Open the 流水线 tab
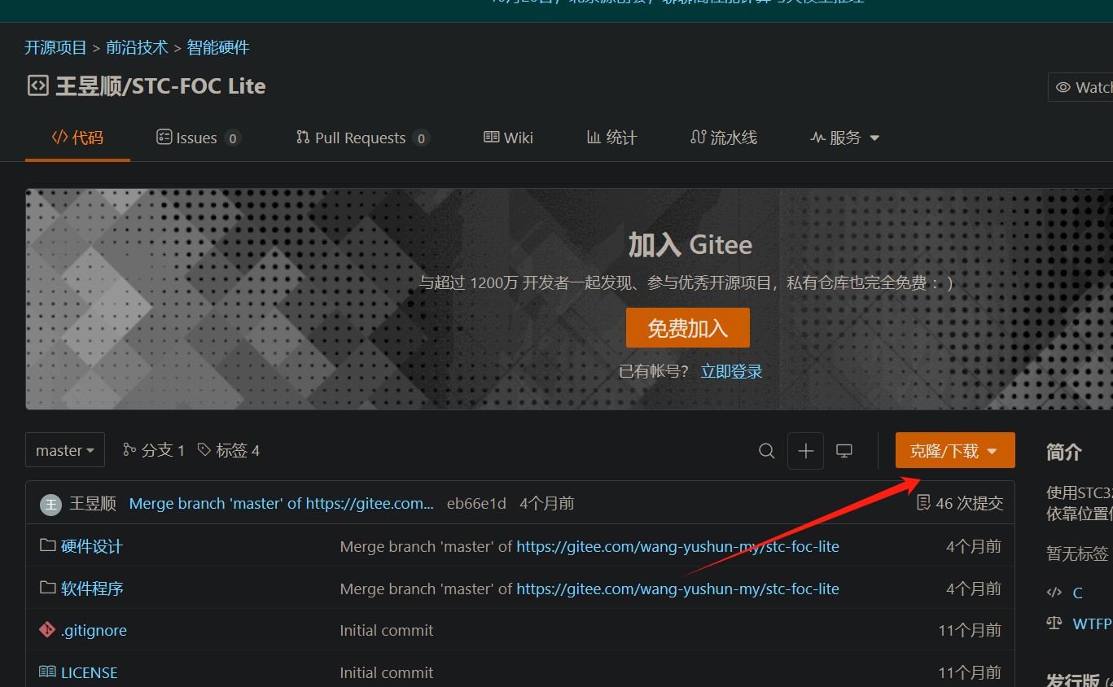 tap(724, 138)
